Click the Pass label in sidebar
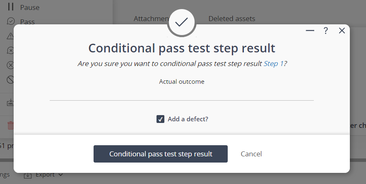 (27, 21)
